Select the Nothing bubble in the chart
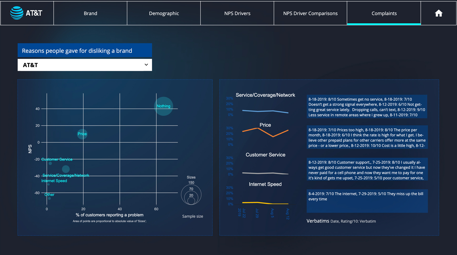Viewport: 457px width, 255px height. click(163, 106)
